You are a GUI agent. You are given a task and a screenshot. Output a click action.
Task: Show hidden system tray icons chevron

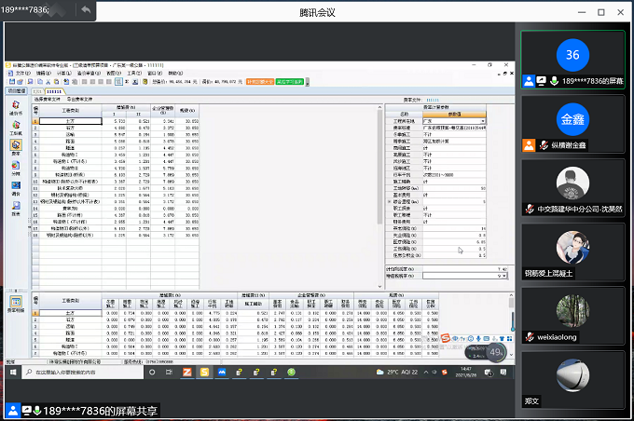pos(426,373)
